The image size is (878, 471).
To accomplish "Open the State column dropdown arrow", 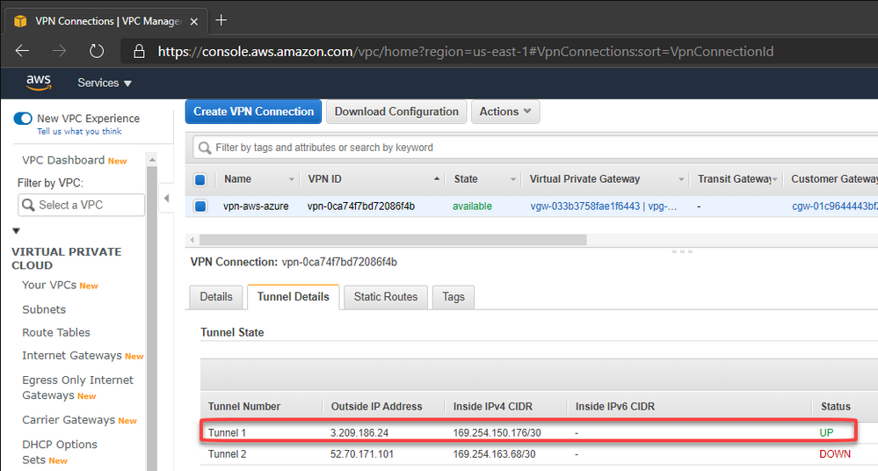I will [x=513, y=180].
